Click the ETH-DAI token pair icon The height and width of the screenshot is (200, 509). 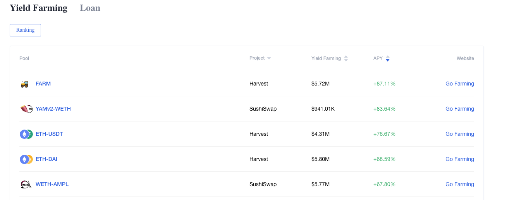point(26,159)
